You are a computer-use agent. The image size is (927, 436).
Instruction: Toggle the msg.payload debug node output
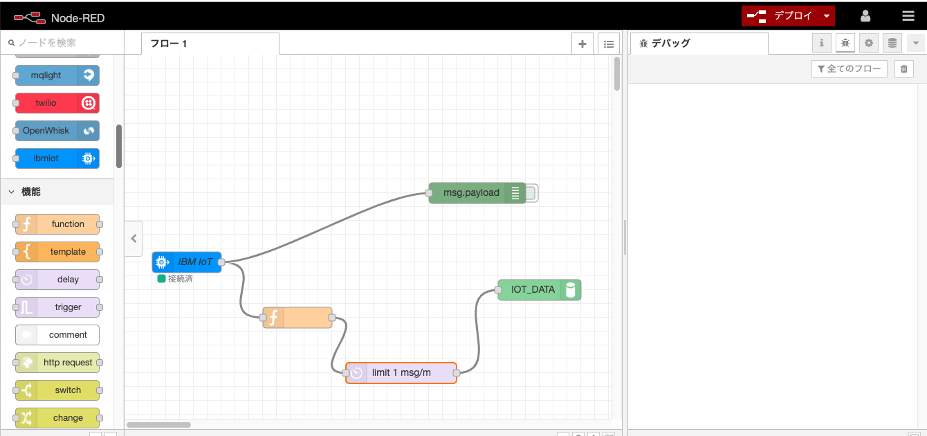point(531,193)
